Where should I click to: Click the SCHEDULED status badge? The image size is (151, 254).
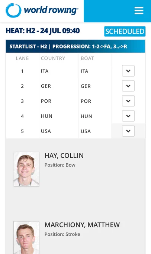click(x=125, y=31)
